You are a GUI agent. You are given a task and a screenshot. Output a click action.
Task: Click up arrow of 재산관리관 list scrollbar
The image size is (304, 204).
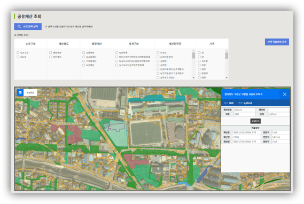pos(193,51)
